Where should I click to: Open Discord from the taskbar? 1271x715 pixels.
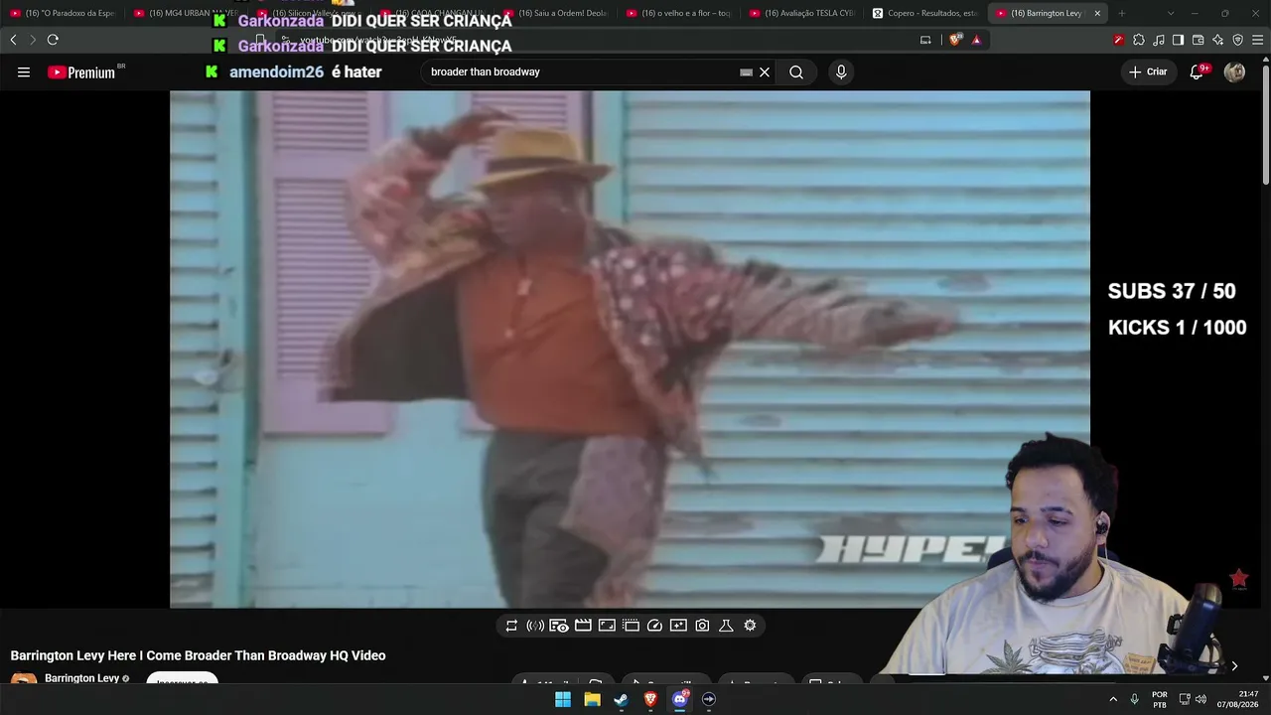[x=680, y=699]
